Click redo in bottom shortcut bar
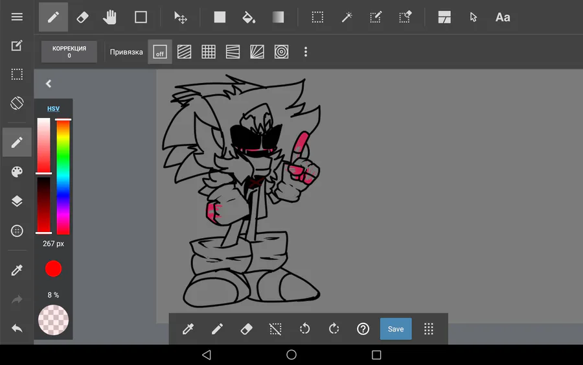 [334, 329]
